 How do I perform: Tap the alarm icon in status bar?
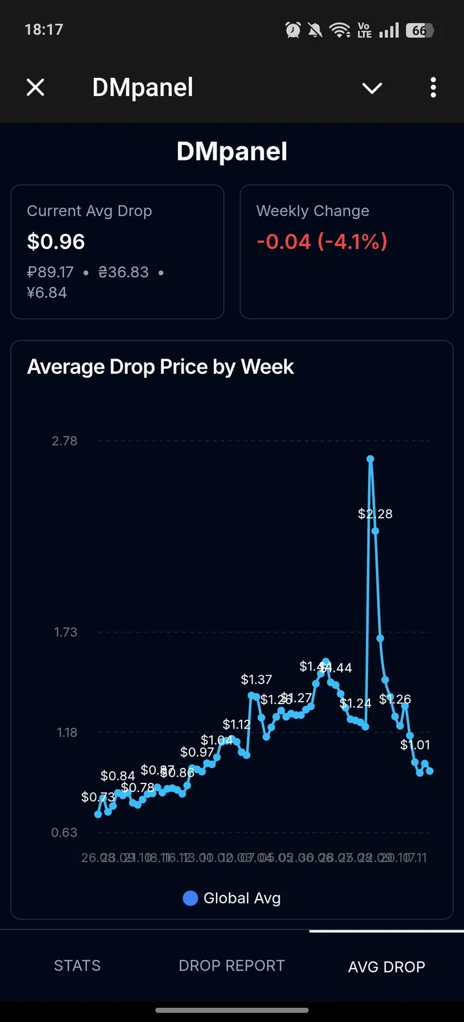pos(293,30)
